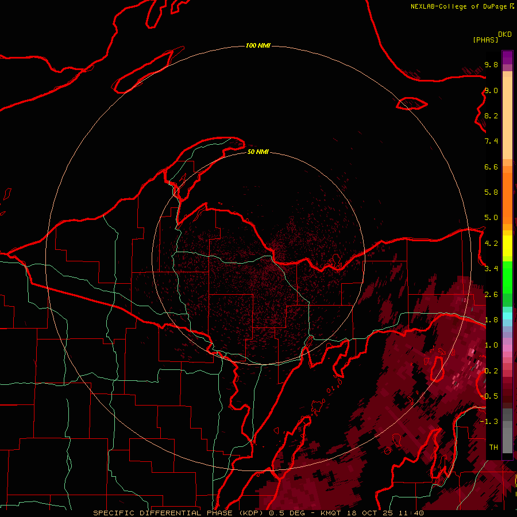Click the [PHAS] legend header
The height and width of the screenshot is (517, 517).
pos(485,40)
